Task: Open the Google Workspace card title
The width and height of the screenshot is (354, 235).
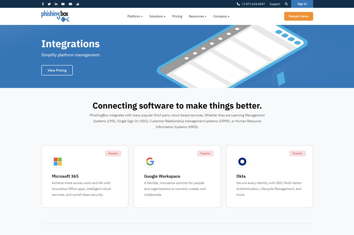Action: (162, 176)
